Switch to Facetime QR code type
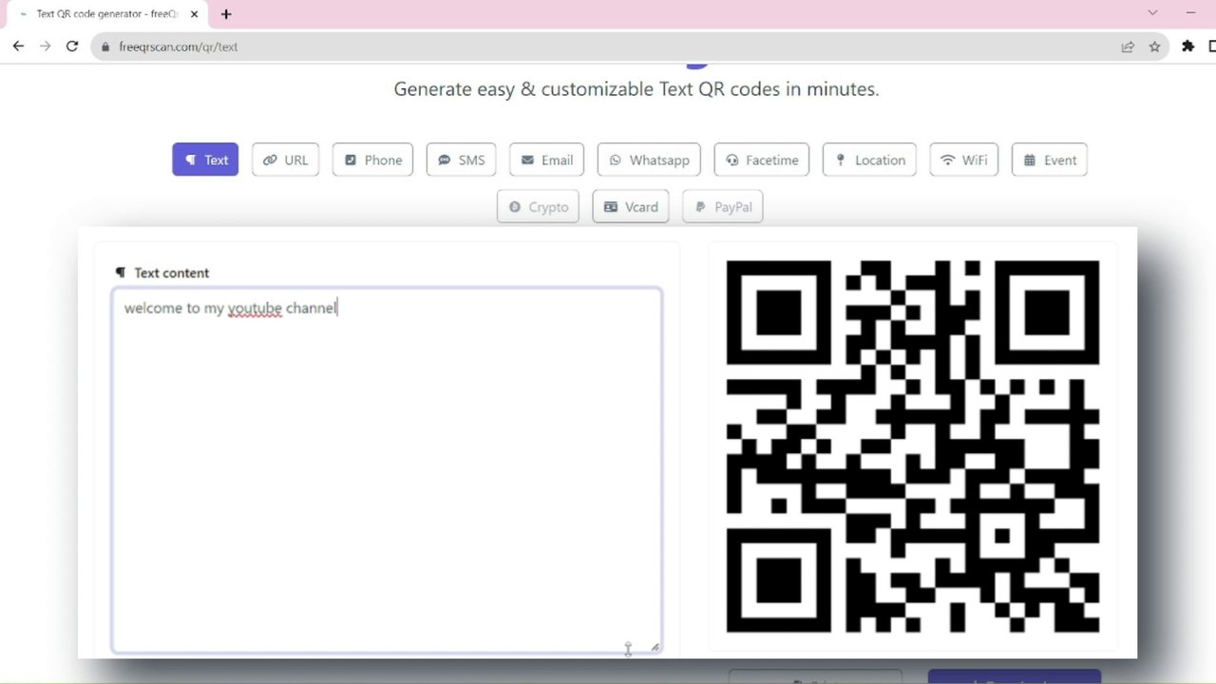Screen dimensions: 1216x684 [761, 160]
